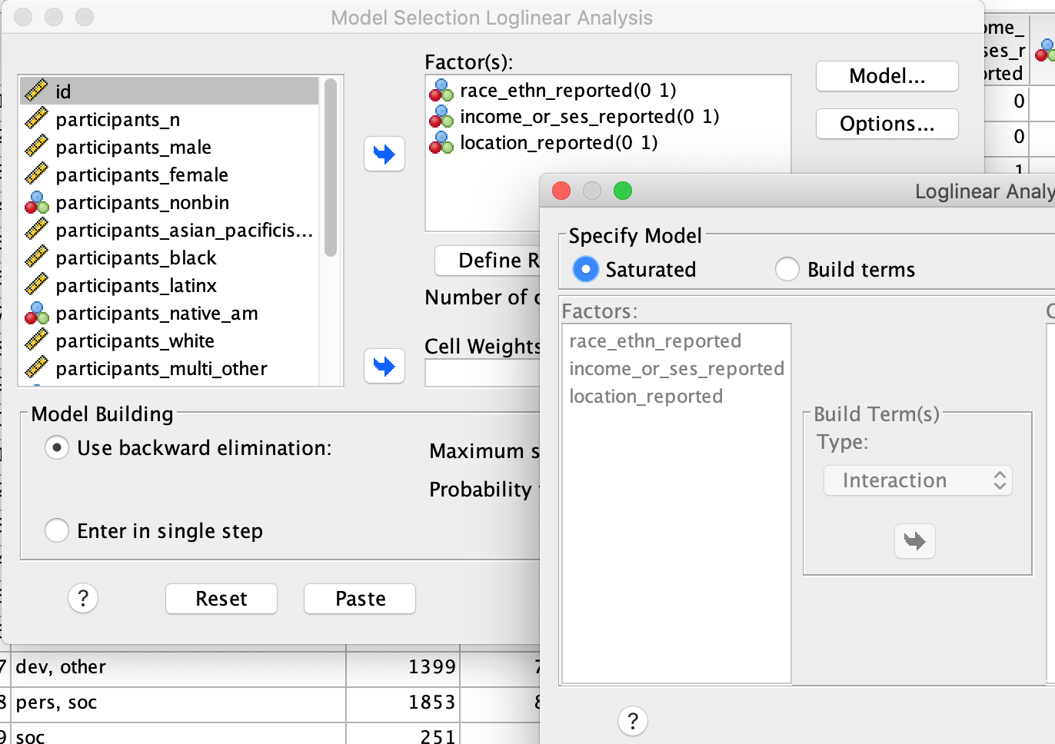Open the Options... dialog button
This screenshot has width=1055, height=744.
[x=887, y=124]
